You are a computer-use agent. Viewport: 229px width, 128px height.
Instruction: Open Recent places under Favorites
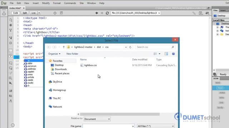62,74
